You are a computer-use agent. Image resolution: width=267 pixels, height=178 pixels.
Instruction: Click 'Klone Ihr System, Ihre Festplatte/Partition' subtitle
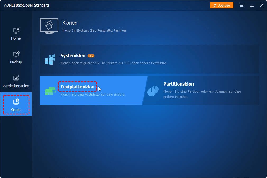[94, 30]
